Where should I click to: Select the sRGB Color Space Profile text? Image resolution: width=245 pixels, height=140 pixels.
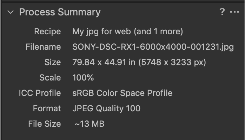(122, 93)
